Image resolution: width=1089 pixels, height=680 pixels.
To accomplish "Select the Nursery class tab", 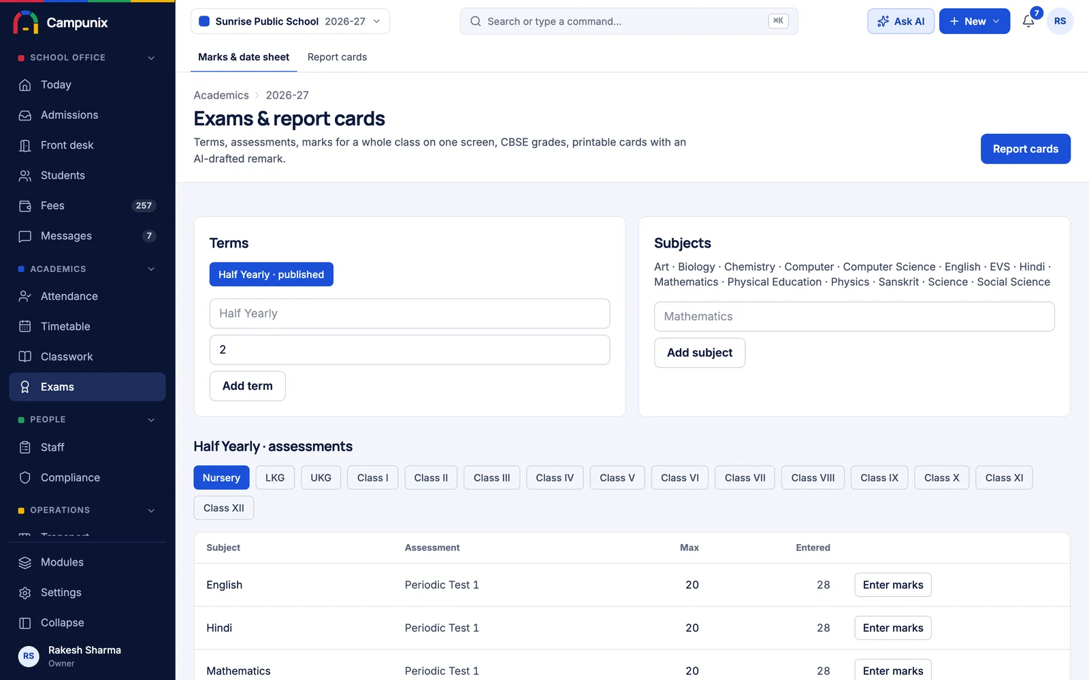I will pyautogui.click(x=221, y=478).
